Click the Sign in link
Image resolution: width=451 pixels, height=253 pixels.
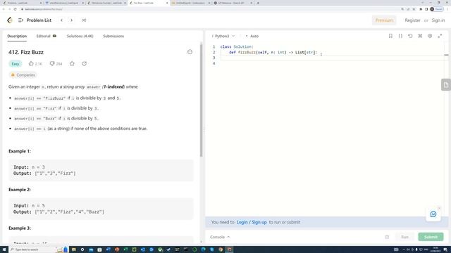(438, 20)
